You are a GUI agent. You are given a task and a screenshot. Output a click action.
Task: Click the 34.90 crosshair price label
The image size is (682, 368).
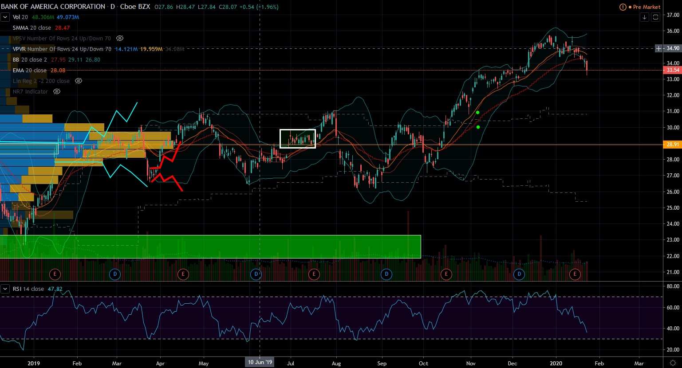click(x=673, y=48)
